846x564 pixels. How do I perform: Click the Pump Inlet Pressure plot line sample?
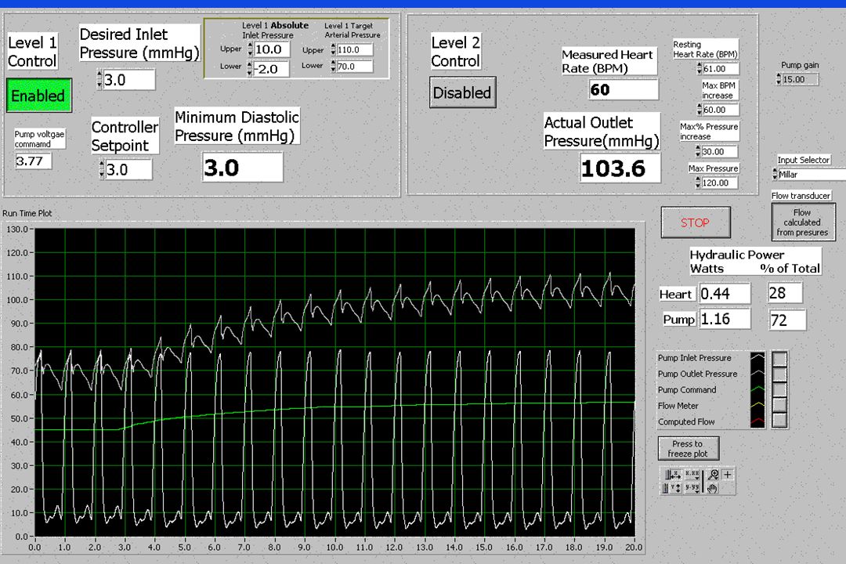click(x=757, y=358)
